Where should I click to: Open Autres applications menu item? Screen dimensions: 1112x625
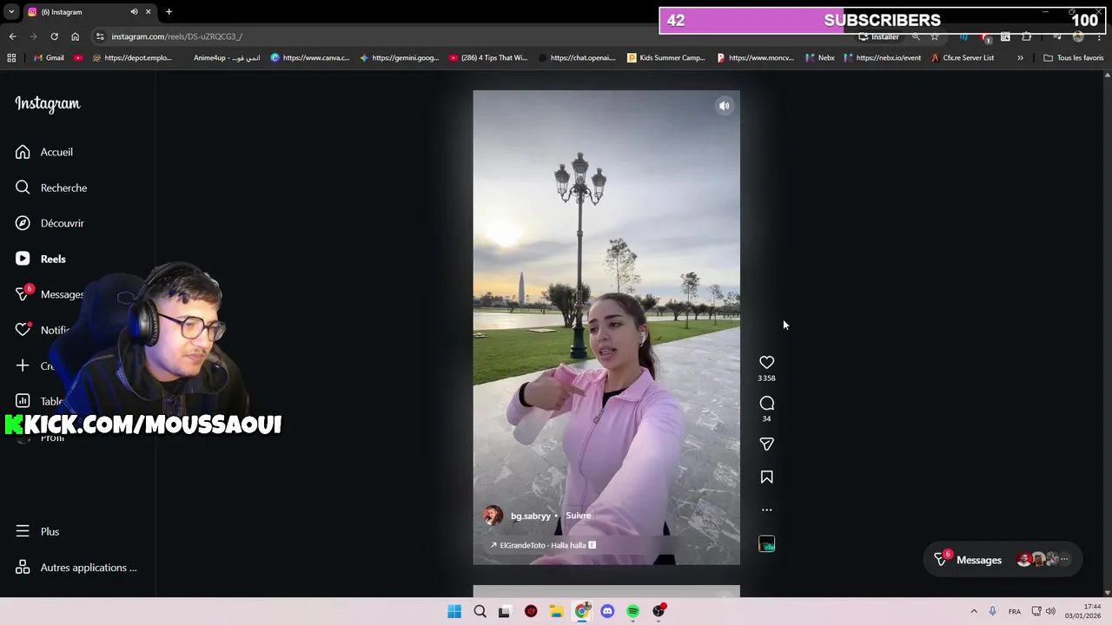click(76, 568)
